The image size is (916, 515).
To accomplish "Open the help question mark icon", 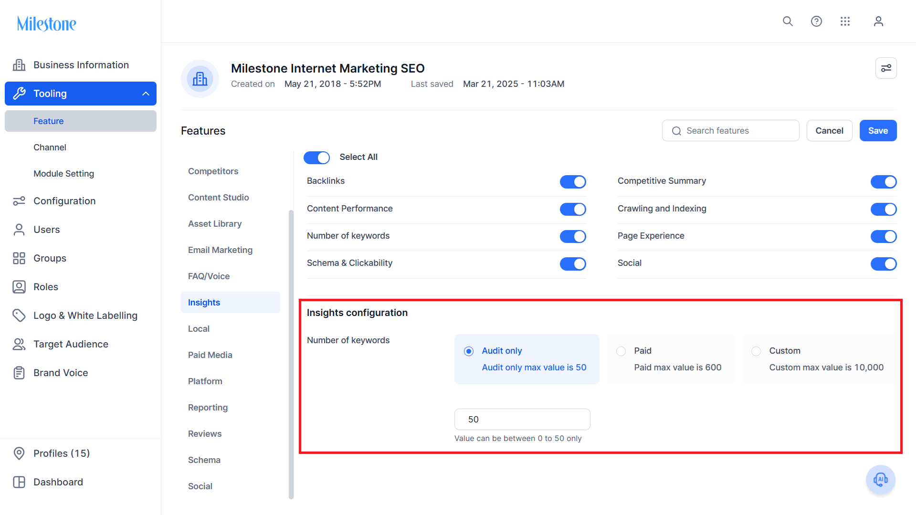I will point(816,21).
